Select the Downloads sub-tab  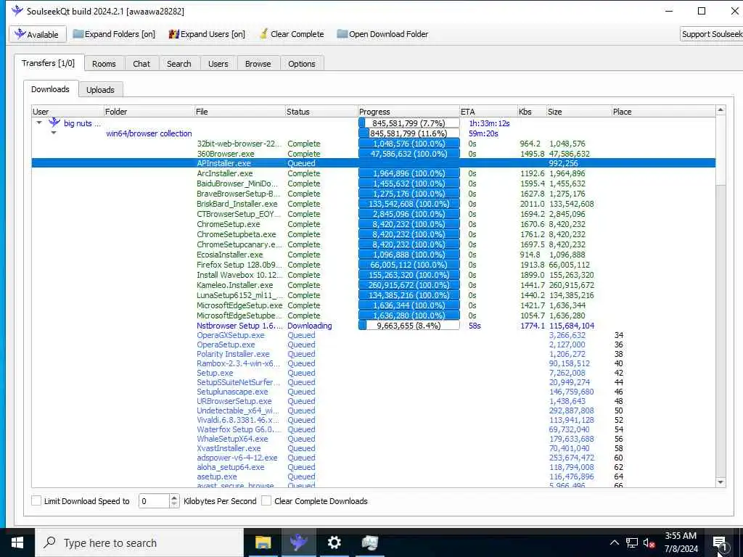[x=50, y=89]
